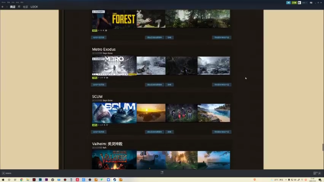Viewport: 324px width, 182px height.
Task: Open the LOCK profile tab
Action: 34,7
